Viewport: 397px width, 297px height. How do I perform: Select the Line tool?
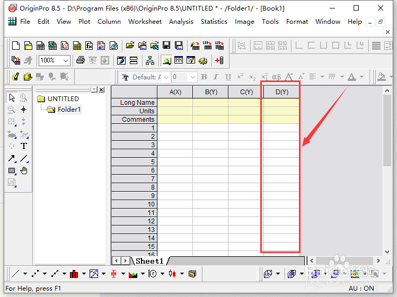(x=24, y=158)
